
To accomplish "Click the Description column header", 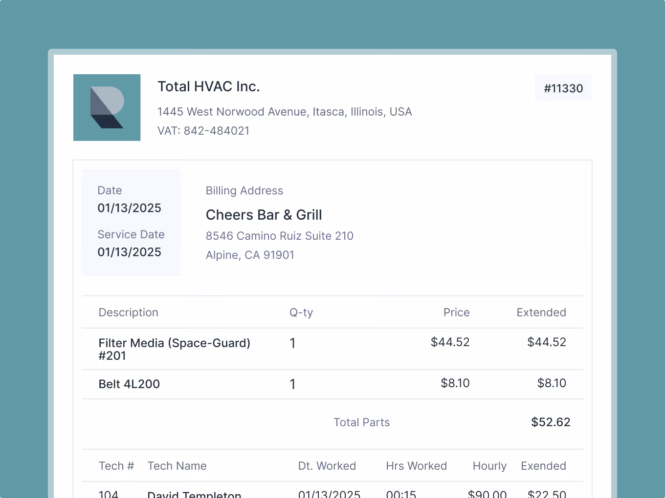I will click(x=129, y=312).
